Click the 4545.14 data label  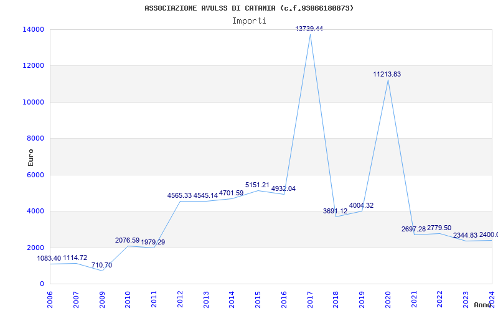205,195
